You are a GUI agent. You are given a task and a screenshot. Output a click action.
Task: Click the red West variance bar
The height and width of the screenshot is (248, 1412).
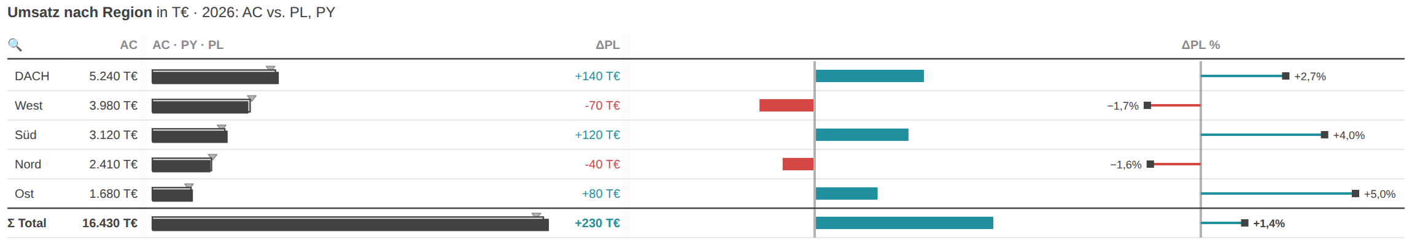pyautogui.click(x=786, y=105)
